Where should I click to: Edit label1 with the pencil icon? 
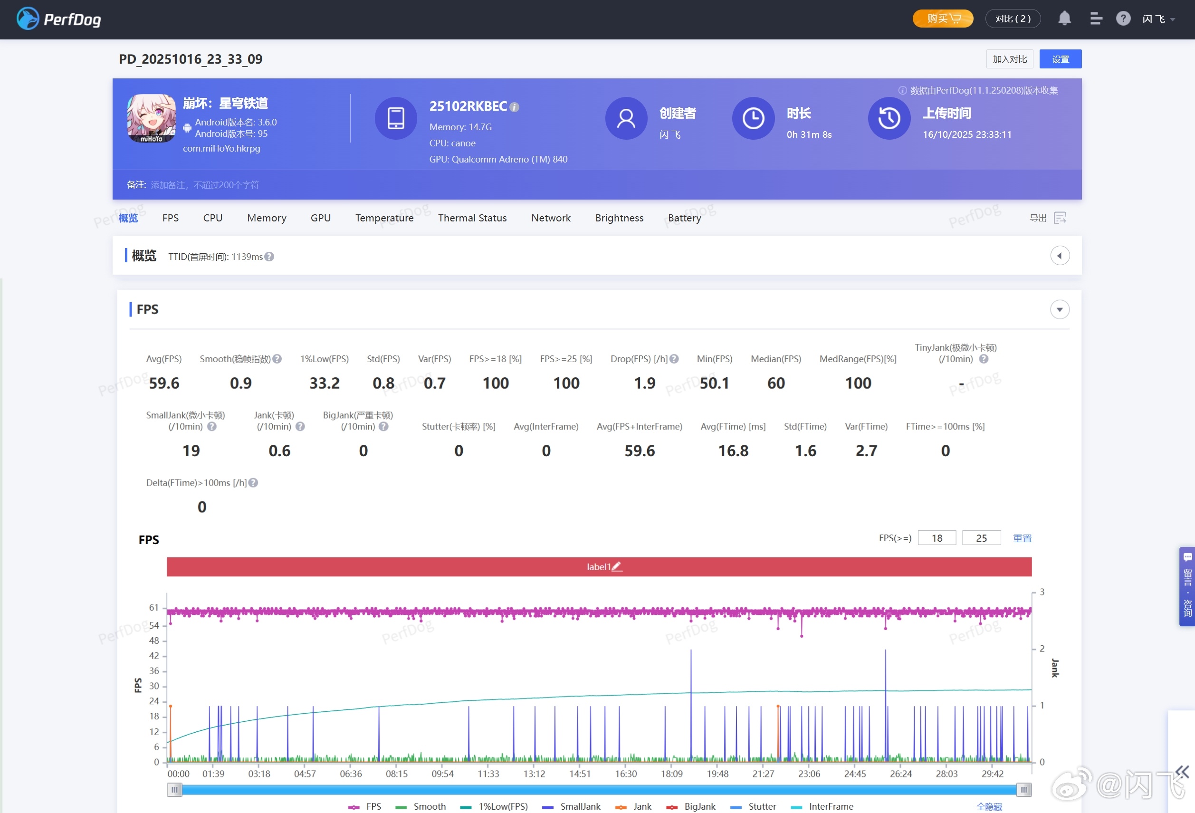pos(617,566)
